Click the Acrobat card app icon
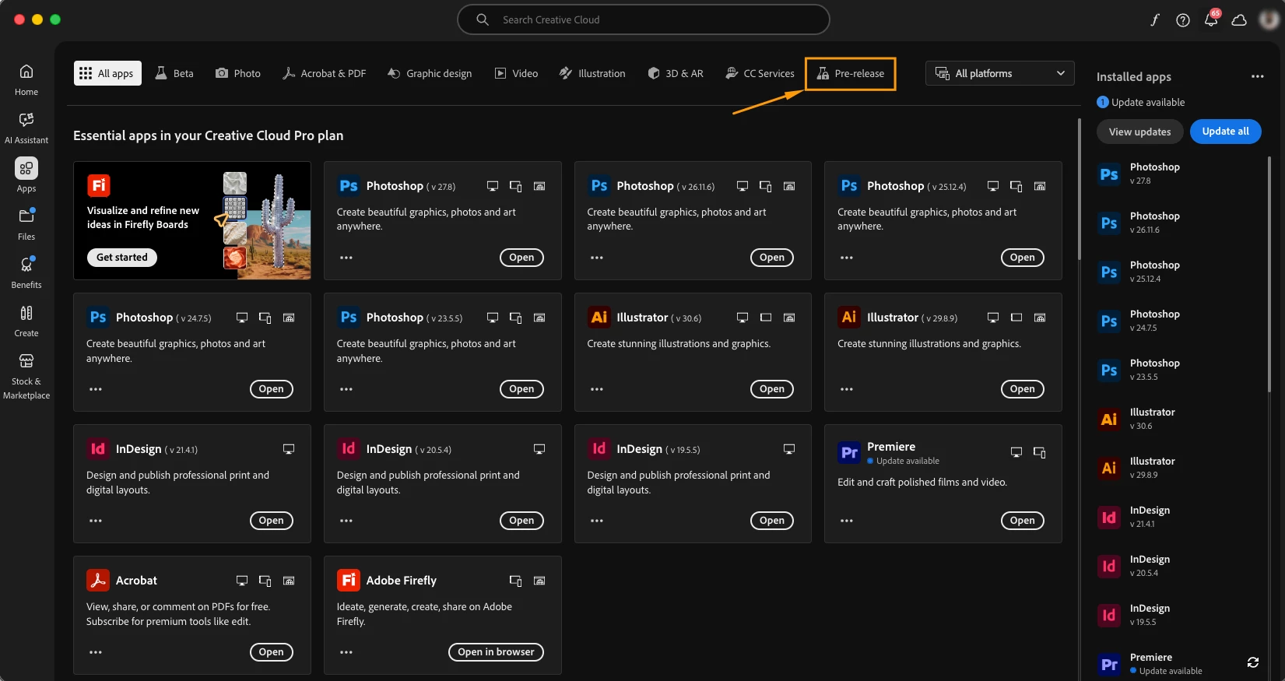This screenshot has height=681, width=1285. click(97, 580)
